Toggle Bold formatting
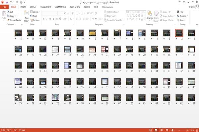 (44, 19)
